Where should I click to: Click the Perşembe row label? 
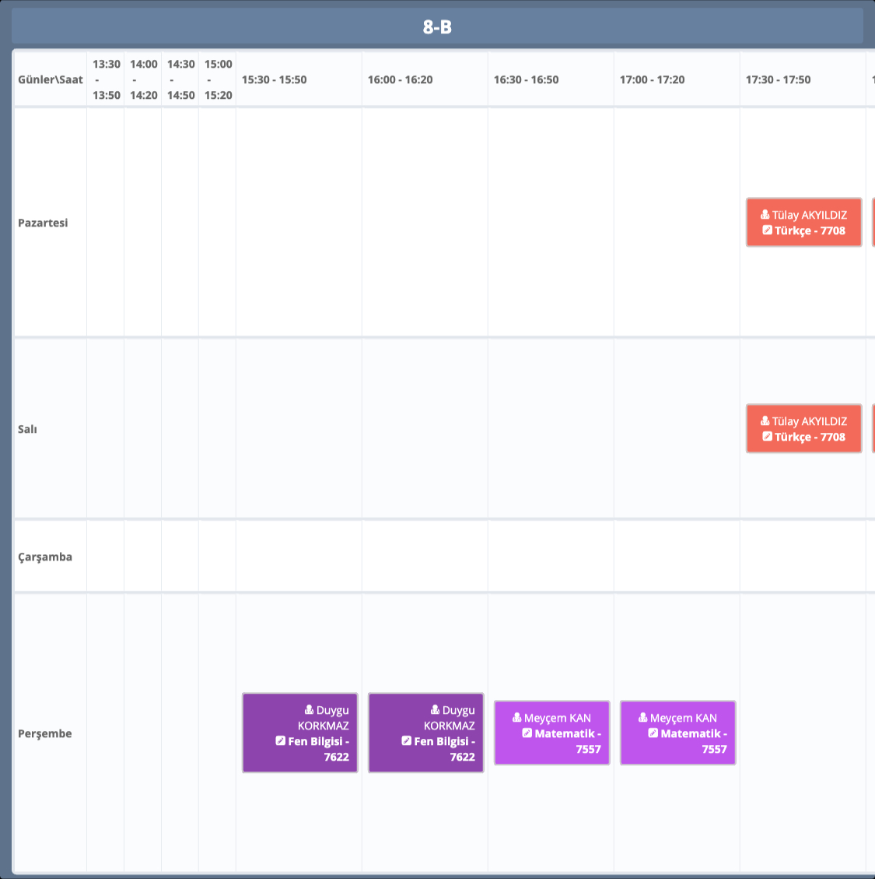pyautogui.click(x=45, y=733)
